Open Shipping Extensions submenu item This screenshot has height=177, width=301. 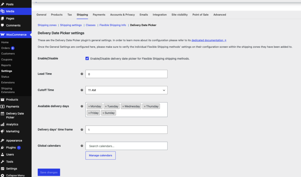[x=8, y=90]
